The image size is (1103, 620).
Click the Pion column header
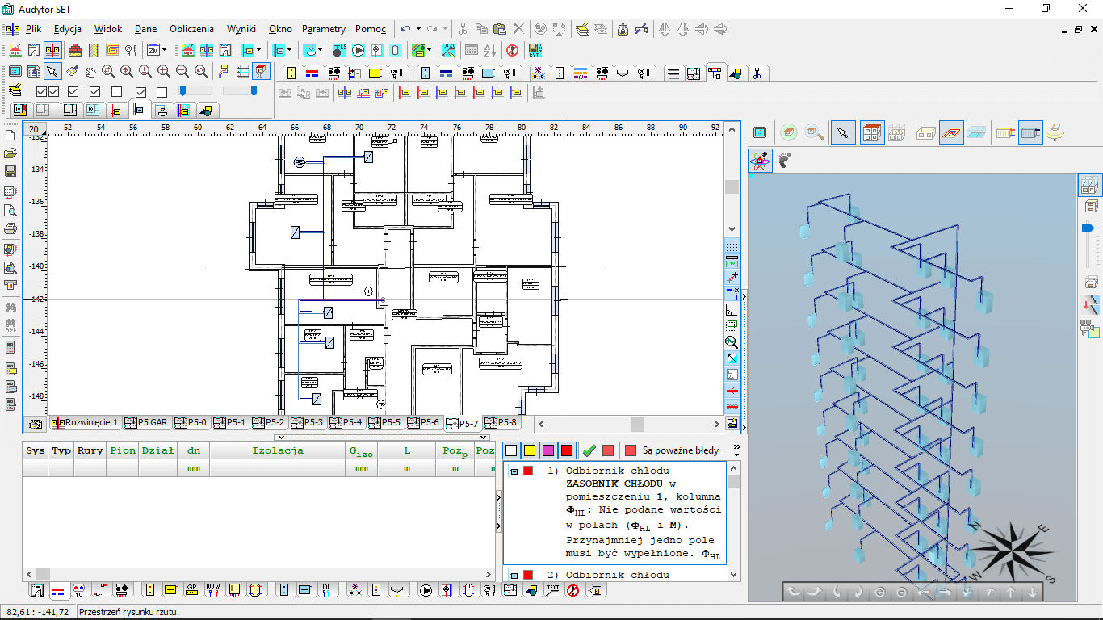pos(123,450)
